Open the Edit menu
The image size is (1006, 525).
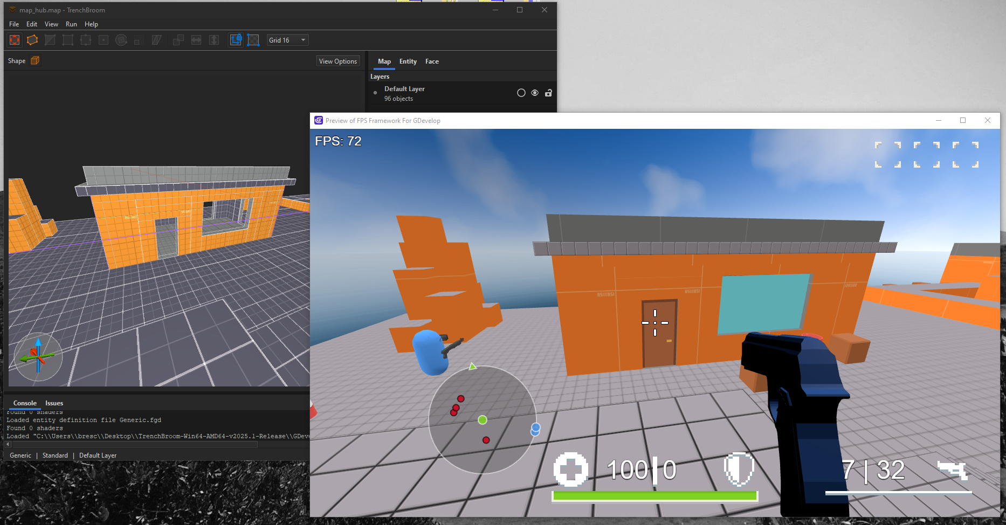[x=32, y=24]
